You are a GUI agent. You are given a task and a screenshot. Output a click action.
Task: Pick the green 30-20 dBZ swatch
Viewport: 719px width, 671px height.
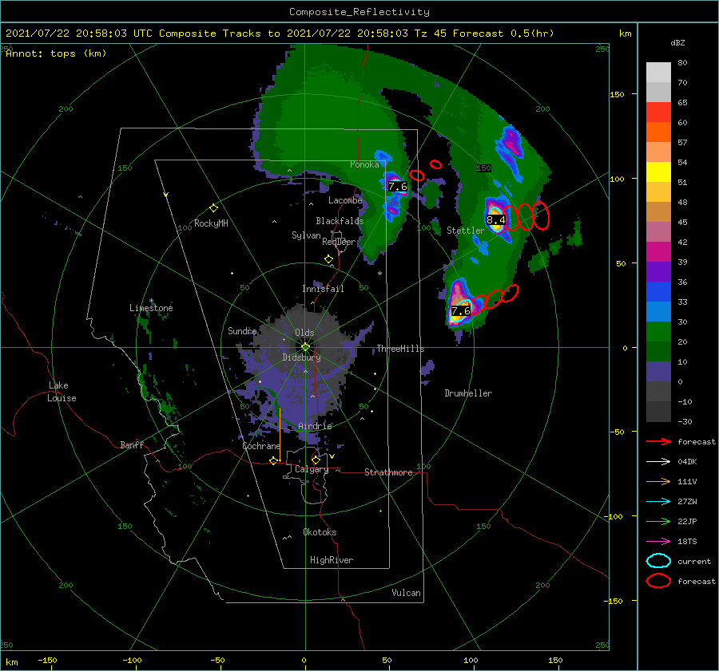coord(658,332)
